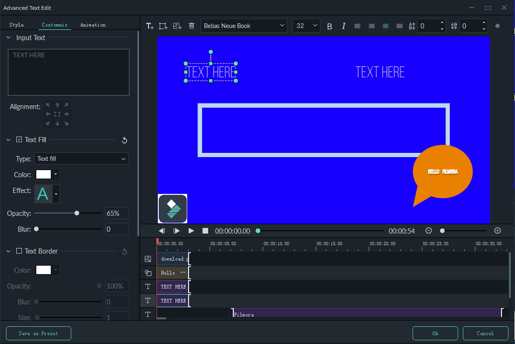
Task: Click shape track icon for Hello
Action: coord(148,273)
